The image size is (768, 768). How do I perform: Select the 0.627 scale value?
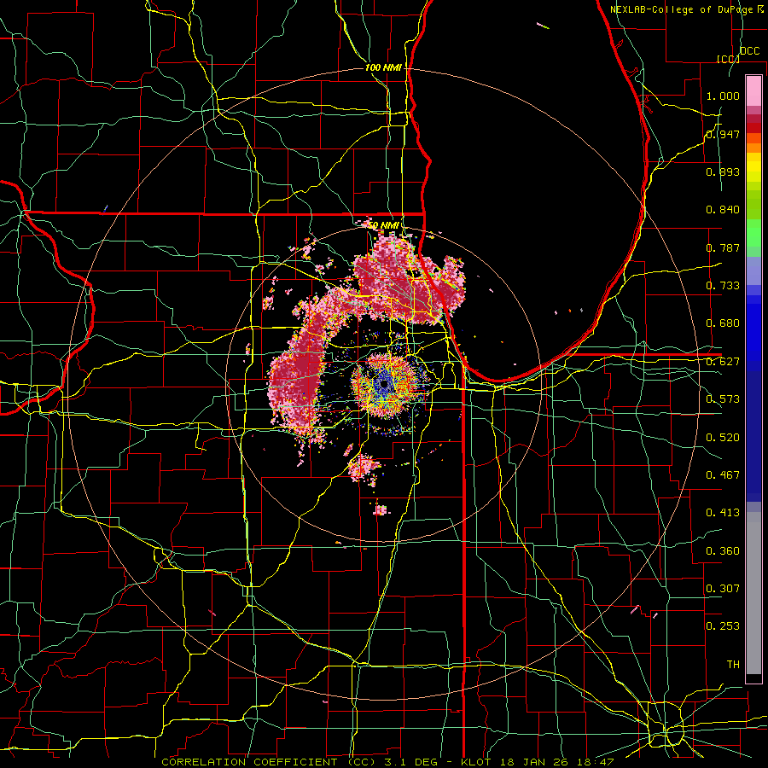click(723, 362)
